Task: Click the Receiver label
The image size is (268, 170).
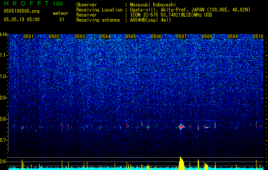Action: point(86,15)
